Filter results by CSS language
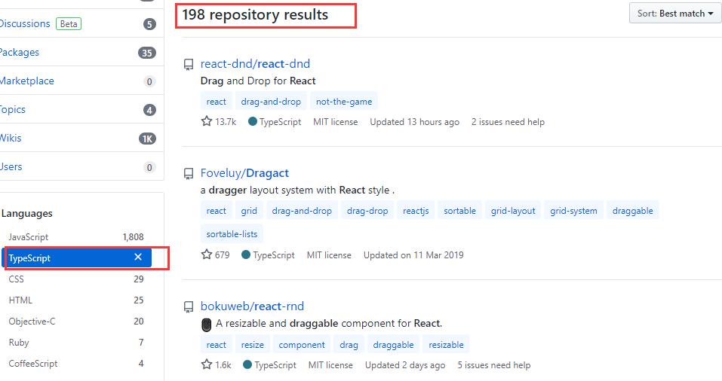Image resolution: width=722 pixels, height=381 pixels. click(x=76, y=279)
